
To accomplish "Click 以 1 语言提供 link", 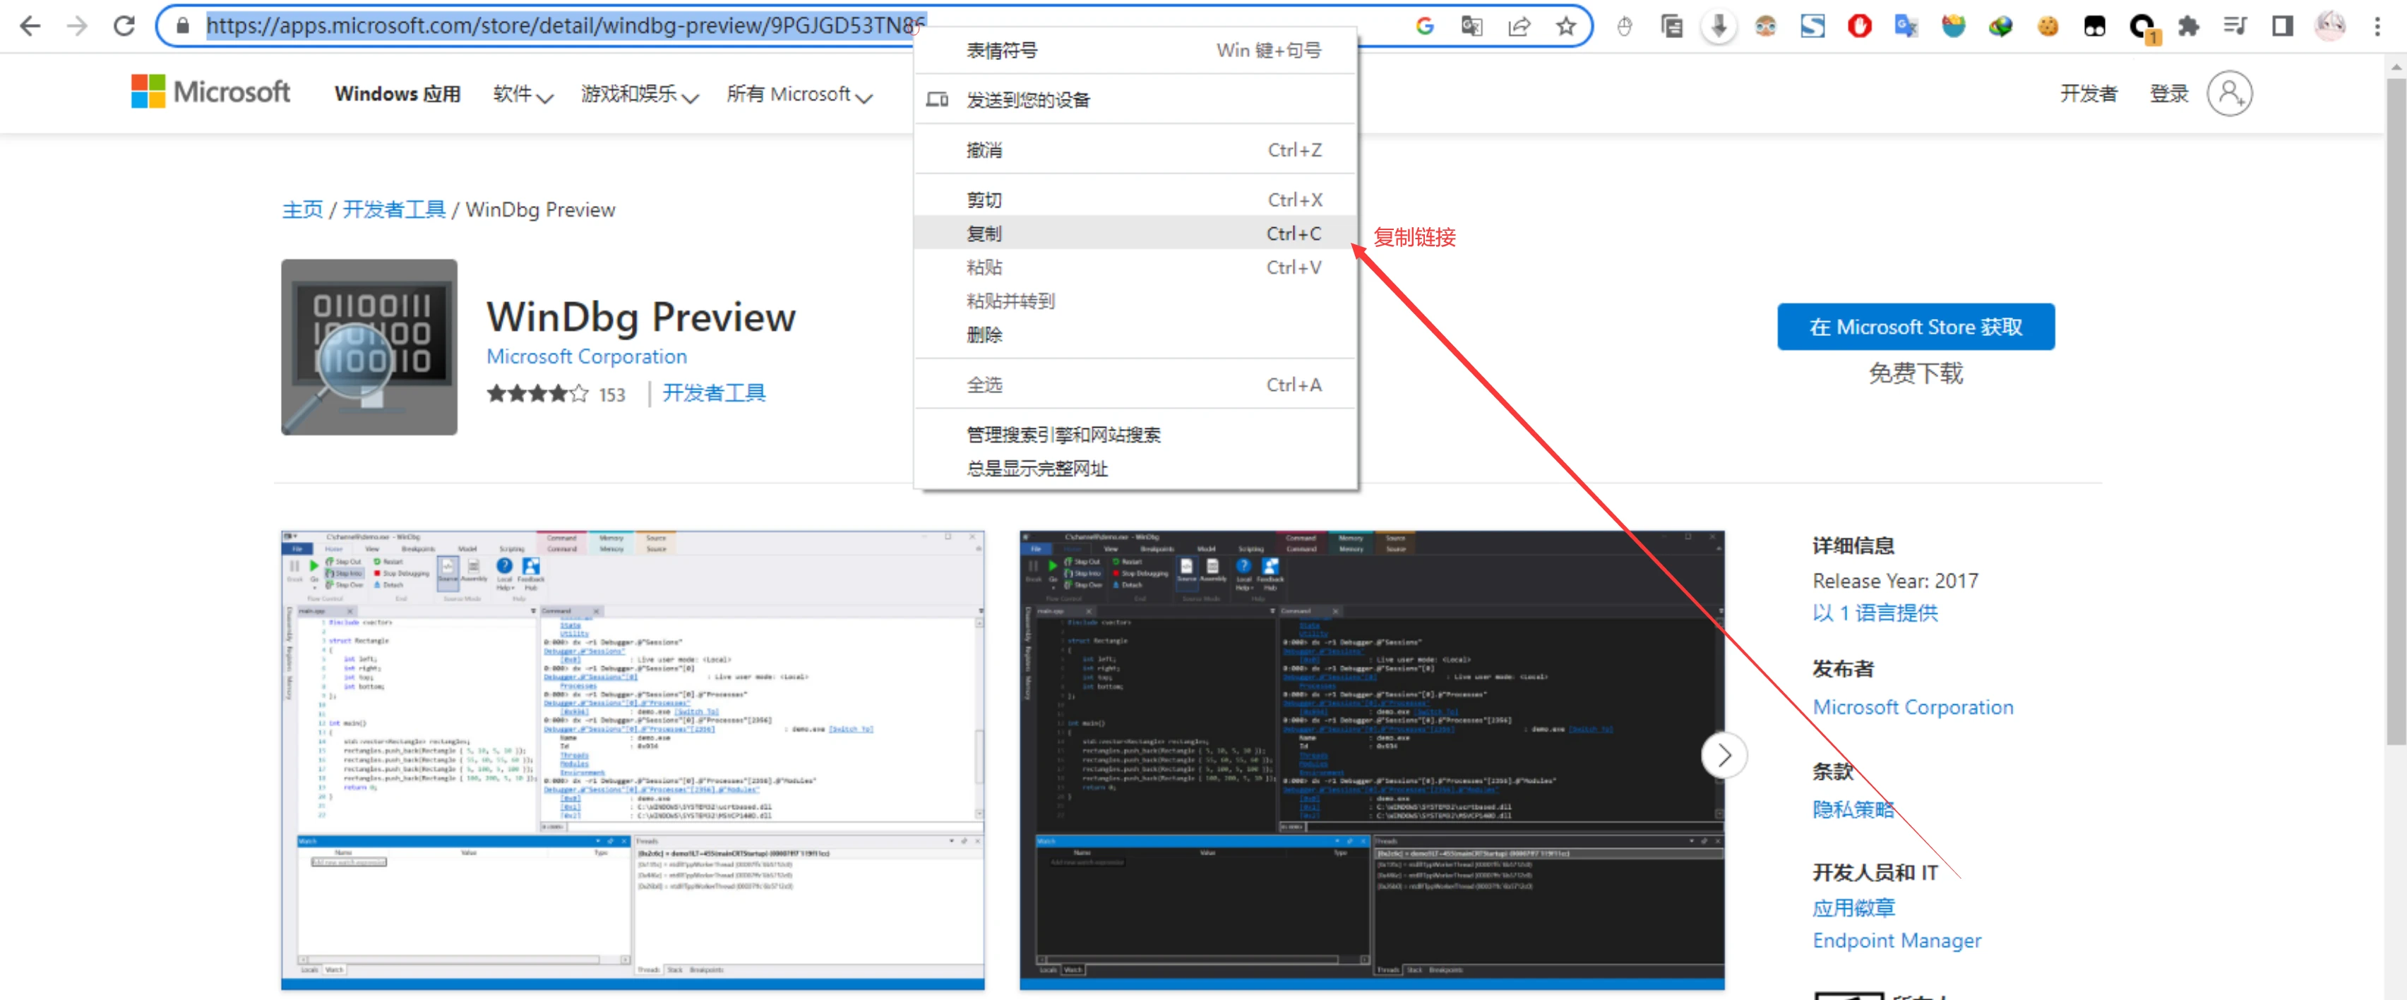I will (1875, 613).
